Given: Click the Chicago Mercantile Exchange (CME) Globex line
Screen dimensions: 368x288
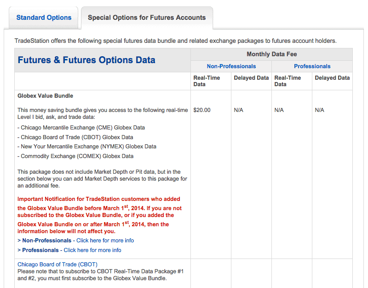Looking at the screenshot, I should point(81,128).
